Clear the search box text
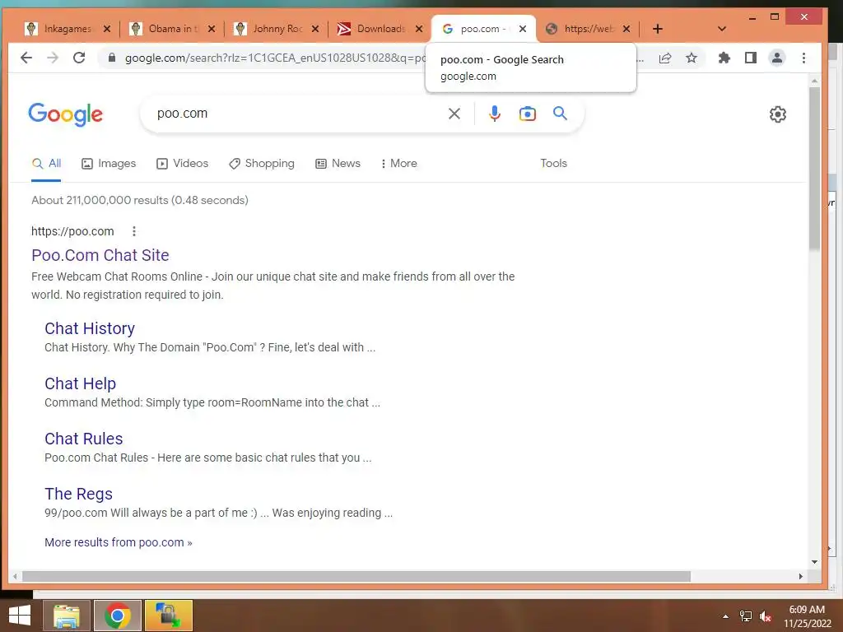The height and width of the screenshot is (632, 843). coord(454,114)
